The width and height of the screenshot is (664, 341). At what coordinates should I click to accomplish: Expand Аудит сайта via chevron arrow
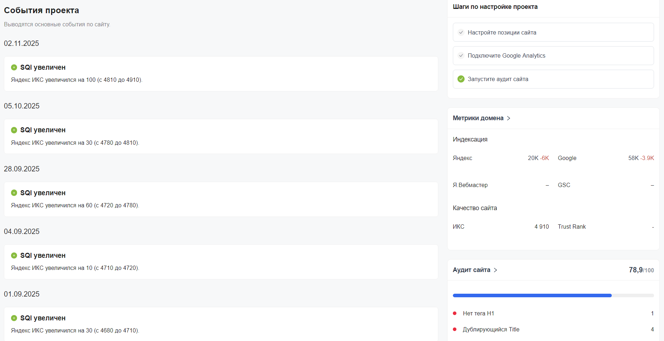point(496,270)
